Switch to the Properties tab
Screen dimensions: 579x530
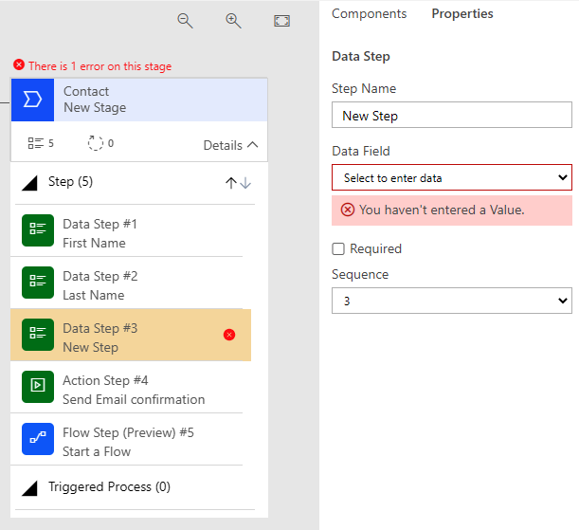coord(462,13)
